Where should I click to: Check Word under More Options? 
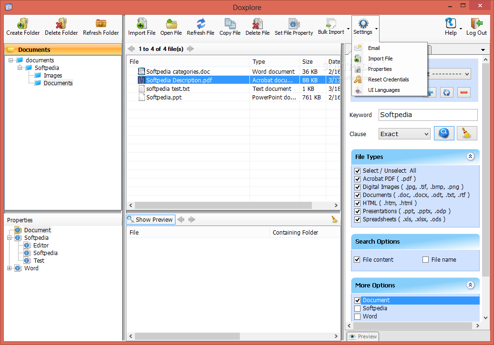357,317
